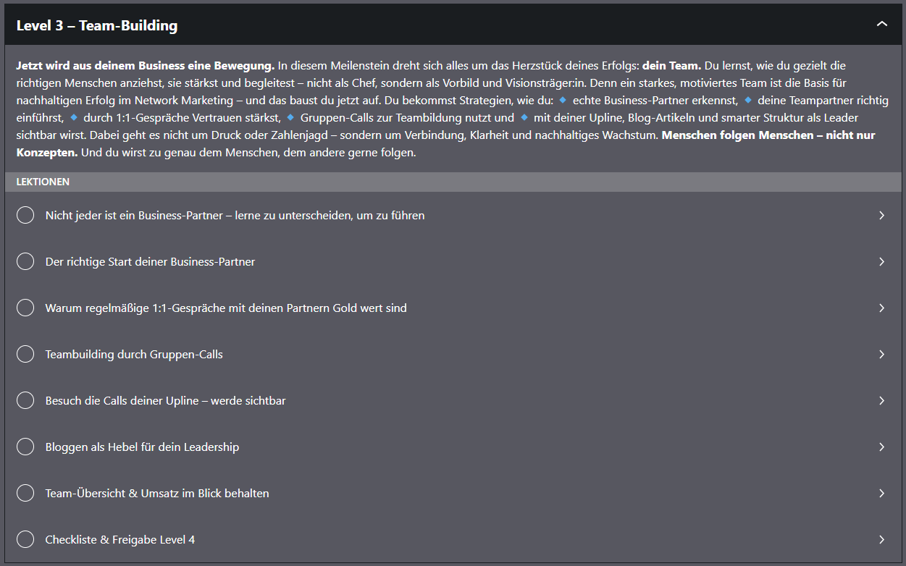Mark 'Checkliste & Freigabe Level 4' circle
The height and width of the screenshot is (566, 906).
(x=25, y=539)
